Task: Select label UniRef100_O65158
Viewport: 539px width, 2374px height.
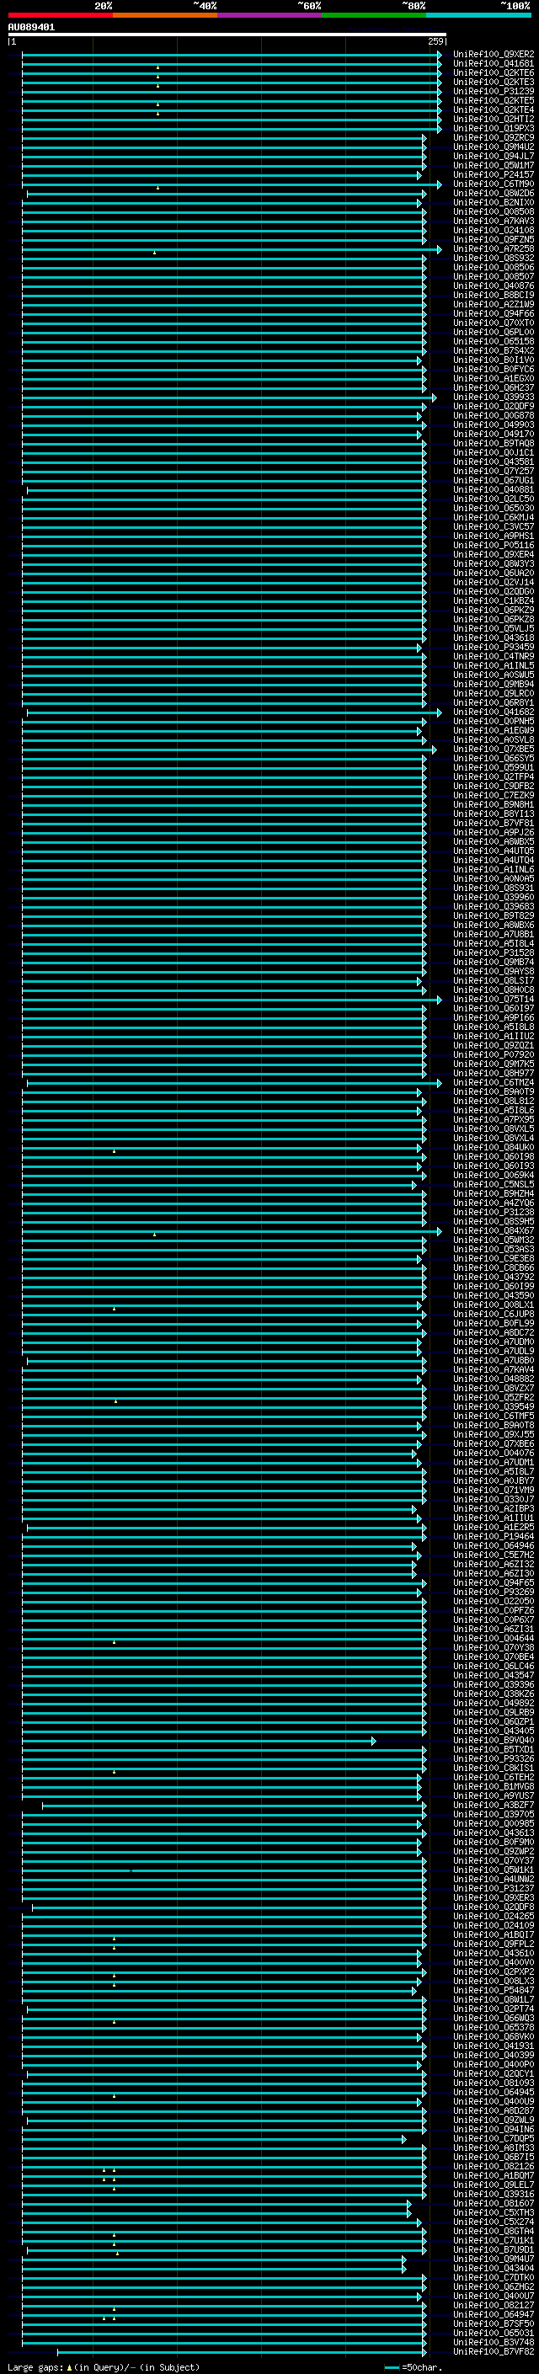Action: pyautogui.click(x=494, y=342)
